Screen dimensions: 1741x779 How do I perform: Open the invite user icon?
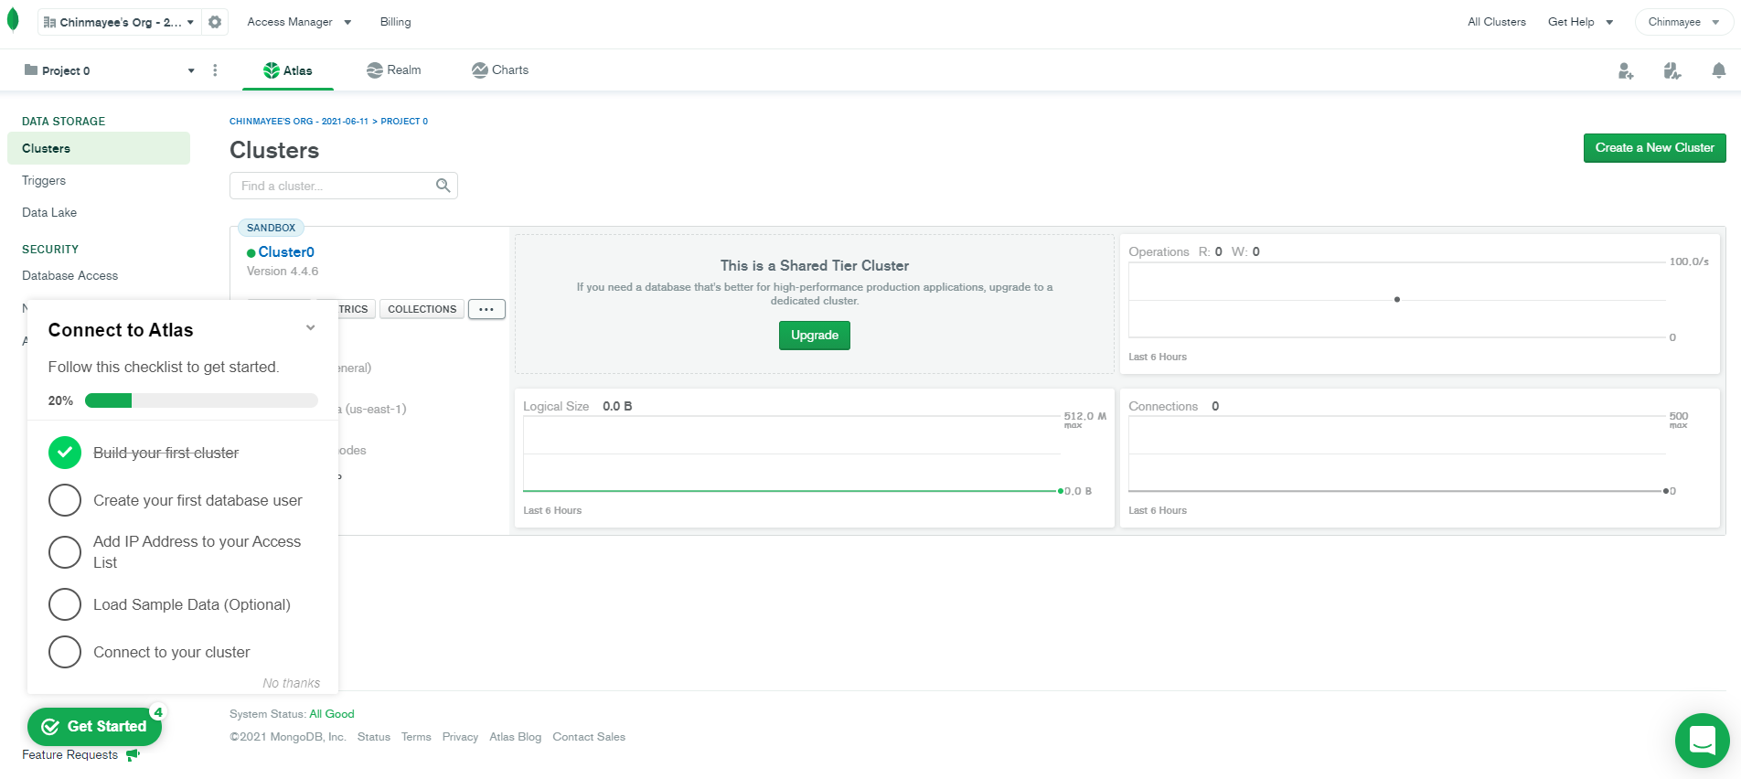[1626, 70]
